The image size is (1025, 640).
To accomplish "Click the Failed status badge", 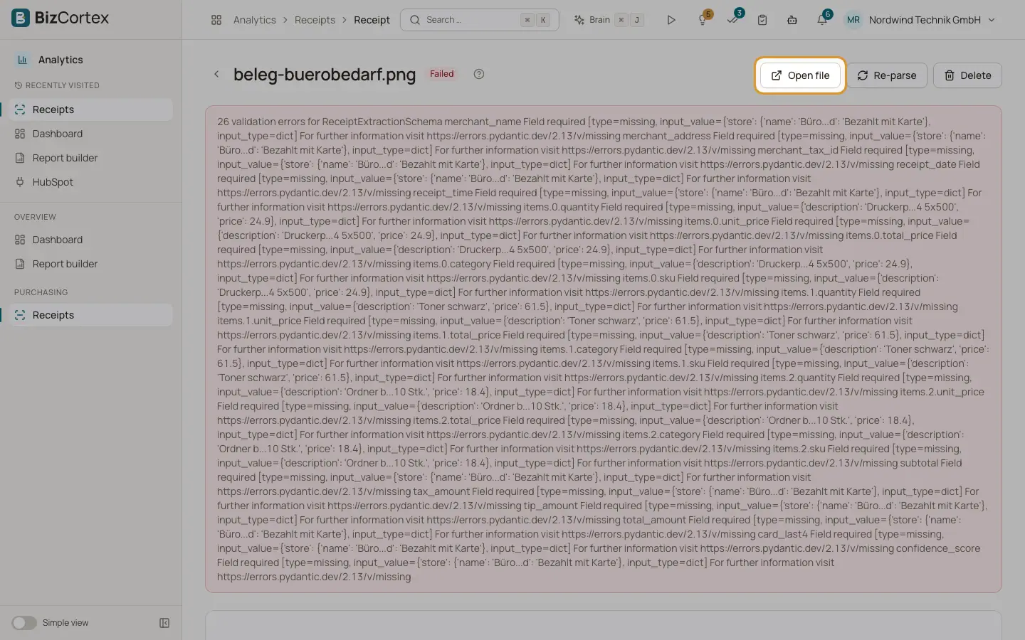I will pyautogui.click(x=442, y=74).
